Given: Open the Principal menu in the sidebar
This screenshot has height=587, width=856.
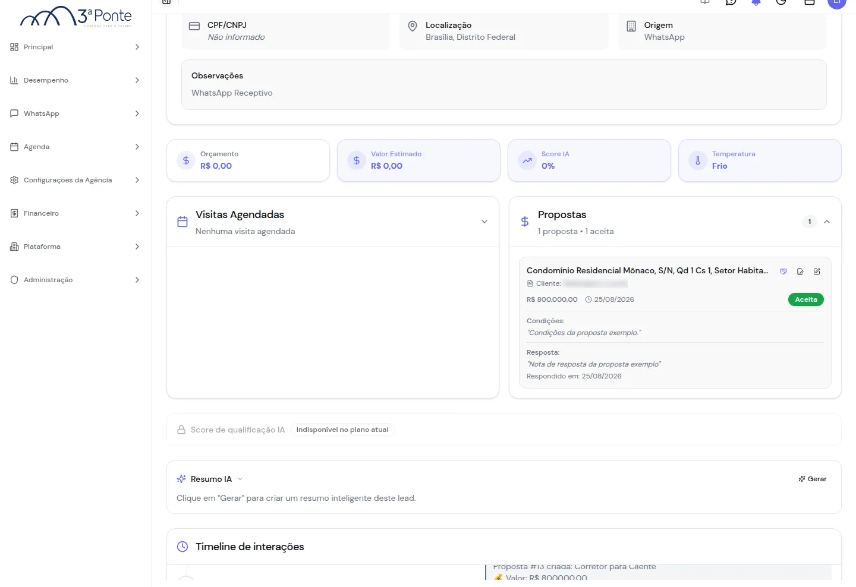Looking at the screenshot, I should 75,47.
